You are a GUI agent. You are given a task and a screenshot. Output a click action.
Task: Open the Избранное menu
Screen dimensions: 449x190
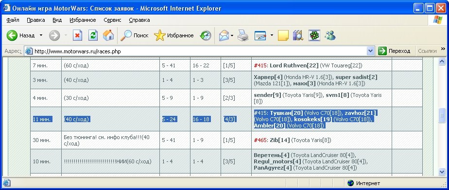[x=83, y=20]
